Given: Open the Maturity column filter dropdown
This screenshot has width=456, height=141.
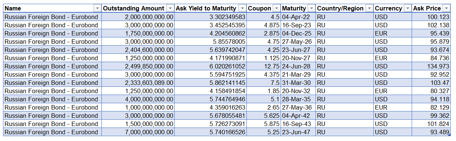Looking at the screenshot, I should pos(311,8).
